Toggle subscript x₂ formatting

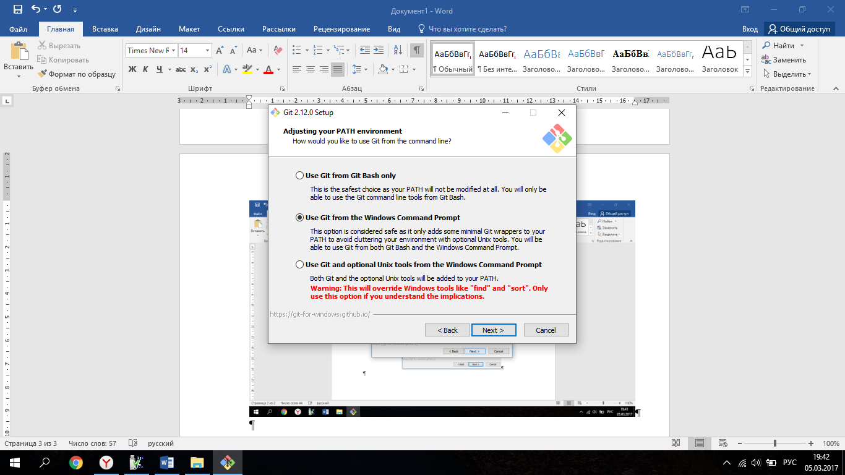(x=195, y=69)
